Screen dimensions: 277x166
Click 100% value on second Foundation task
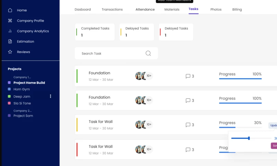tap(257, 99)
